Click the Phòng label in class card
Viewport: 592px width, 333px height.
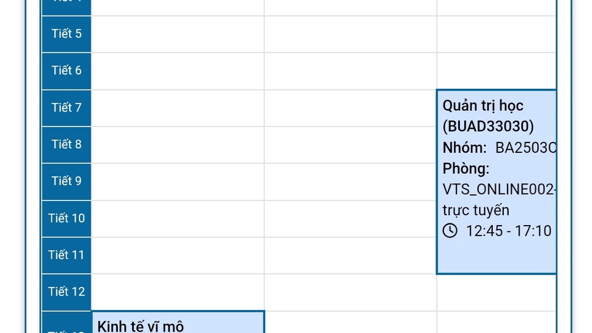point(466,168)
